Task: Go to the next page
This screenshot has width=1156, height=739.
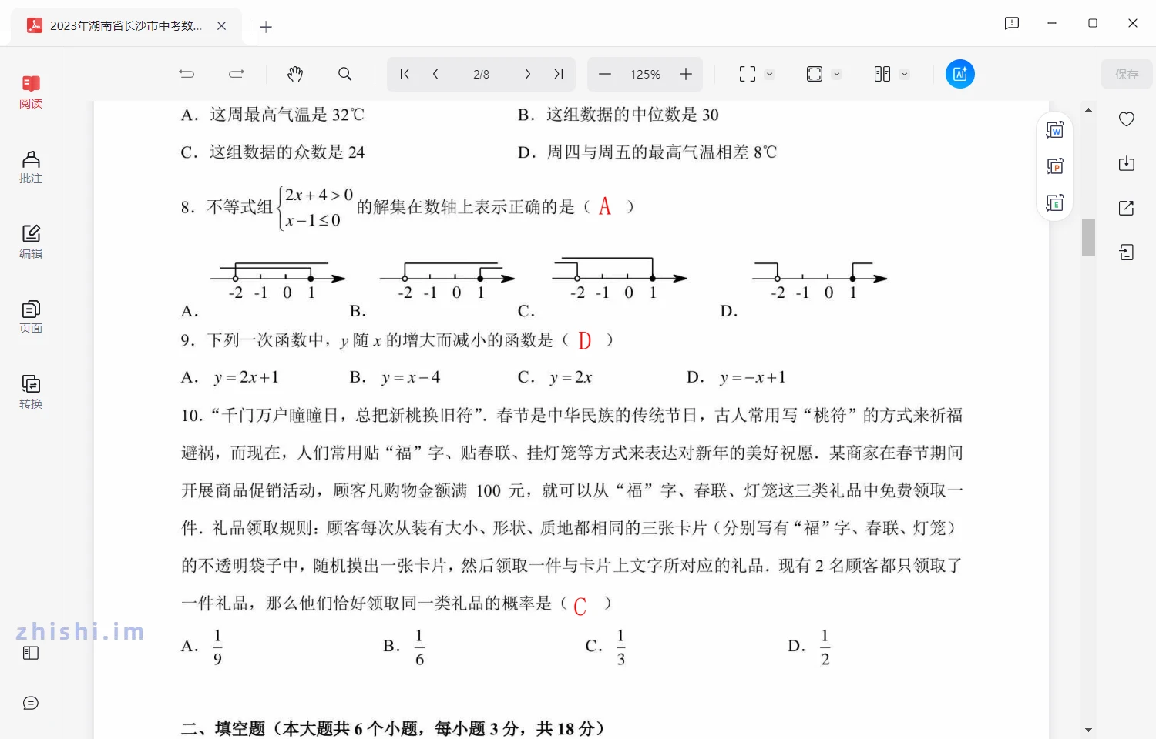Action: coord(528,74)
